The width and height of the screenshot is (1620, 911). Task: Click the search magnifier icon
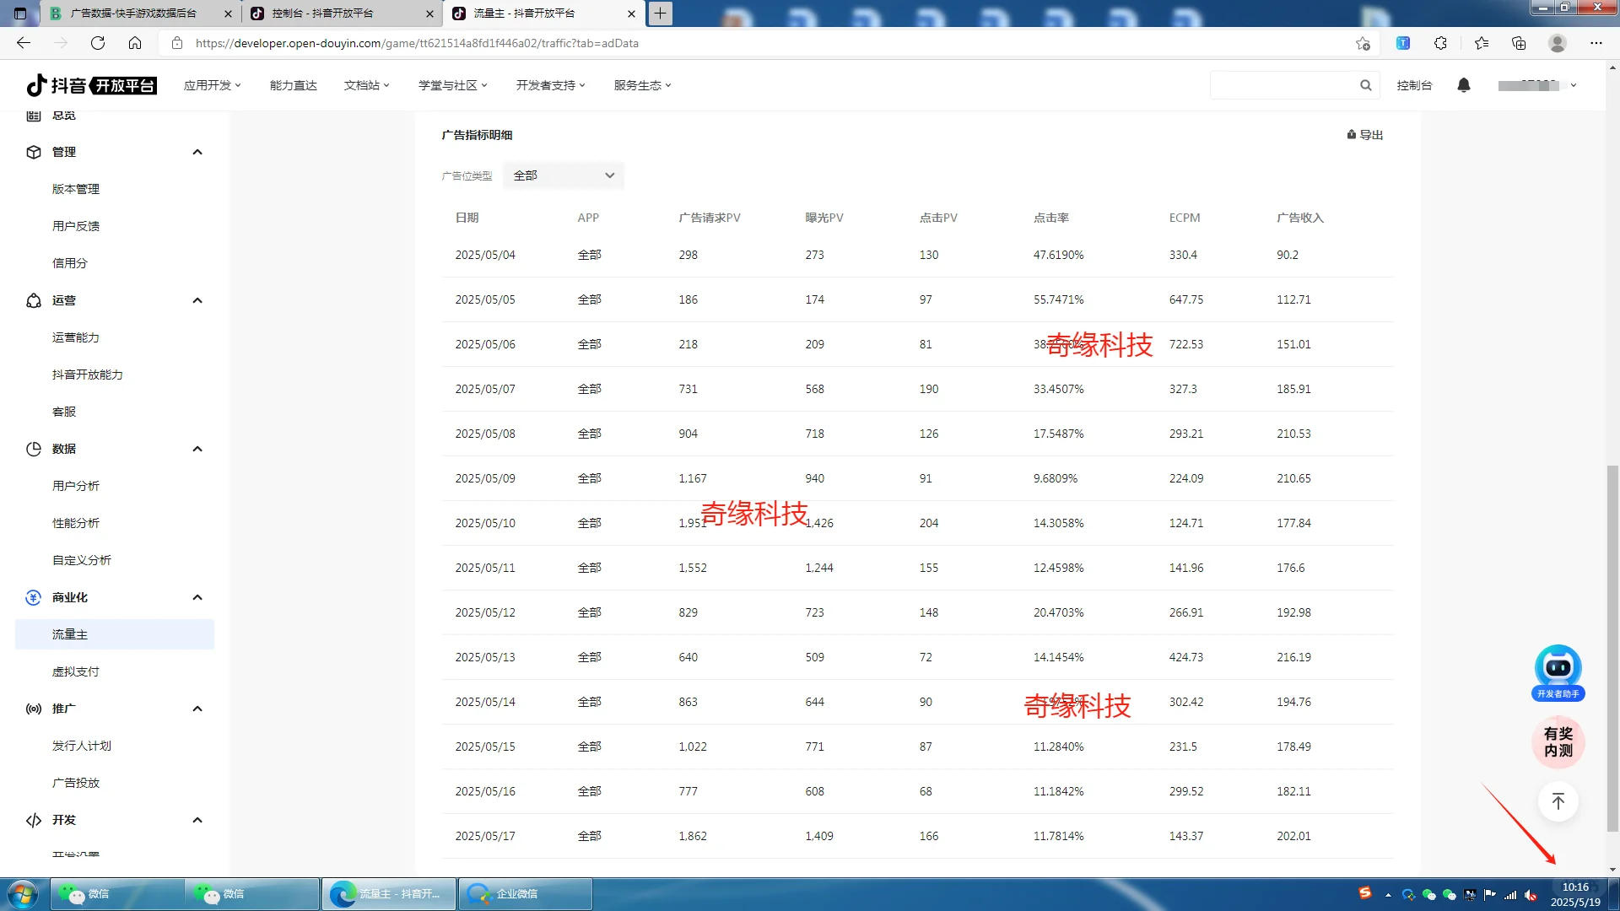(x=1365, y=85)
